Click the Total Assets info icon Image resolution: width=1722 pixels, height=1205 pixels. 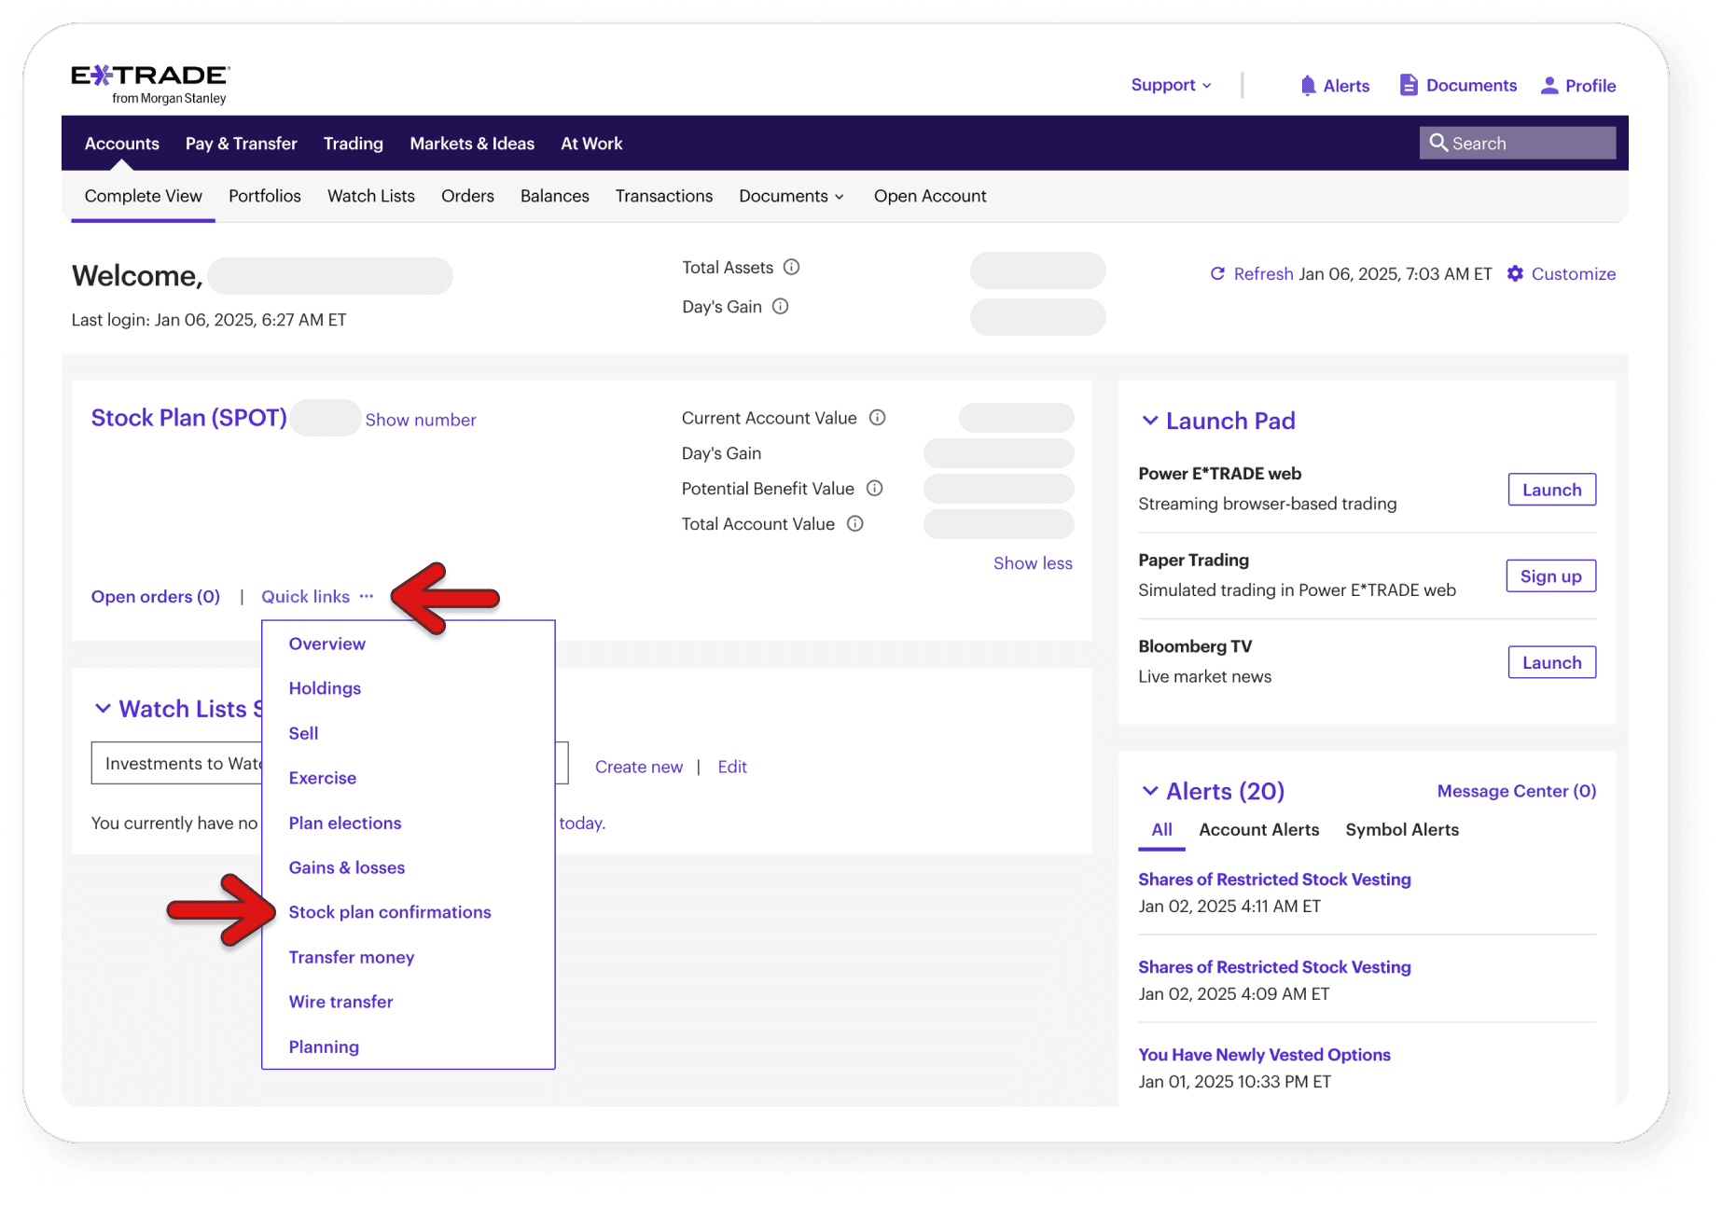791,267
